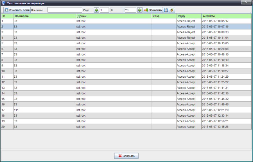Sort by the Authdate column header
Image resolution: width=253 pixels, height=162 pixels.
click(x=227, y=16)
